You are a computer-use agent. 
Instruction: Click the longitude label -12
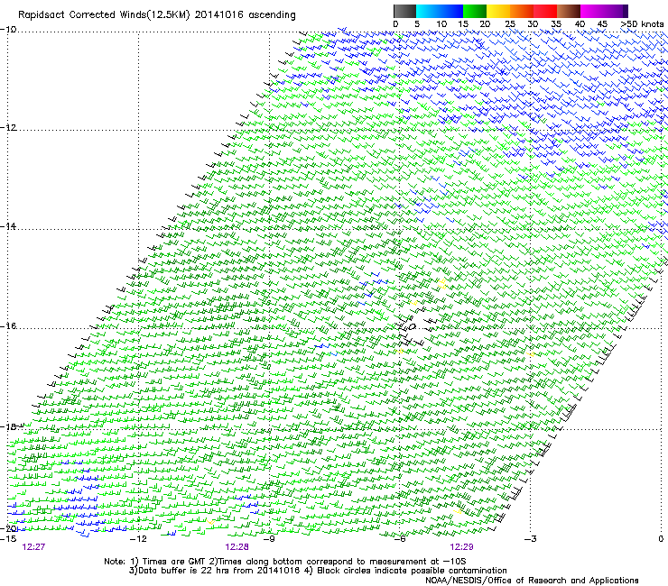click(x=138, y=539)
